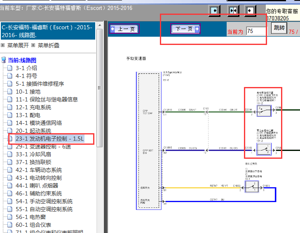Choose 44-1 喇叭 点烟器 in the list

point(37,186)
